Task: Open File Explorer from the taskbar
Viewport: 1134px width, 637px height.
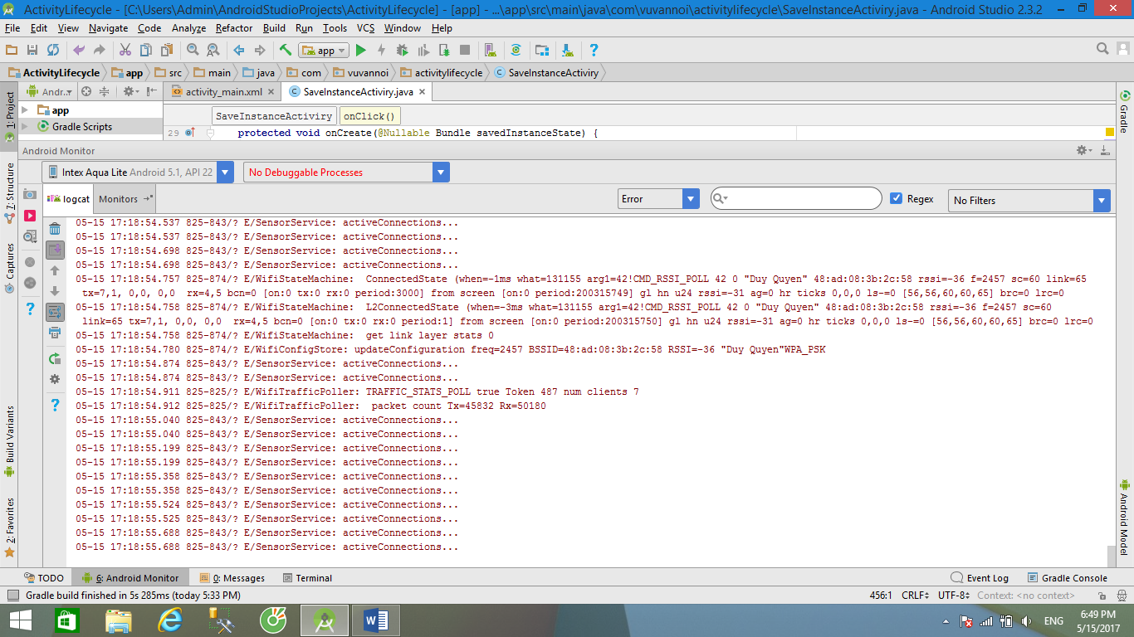Action: [118, 620]
